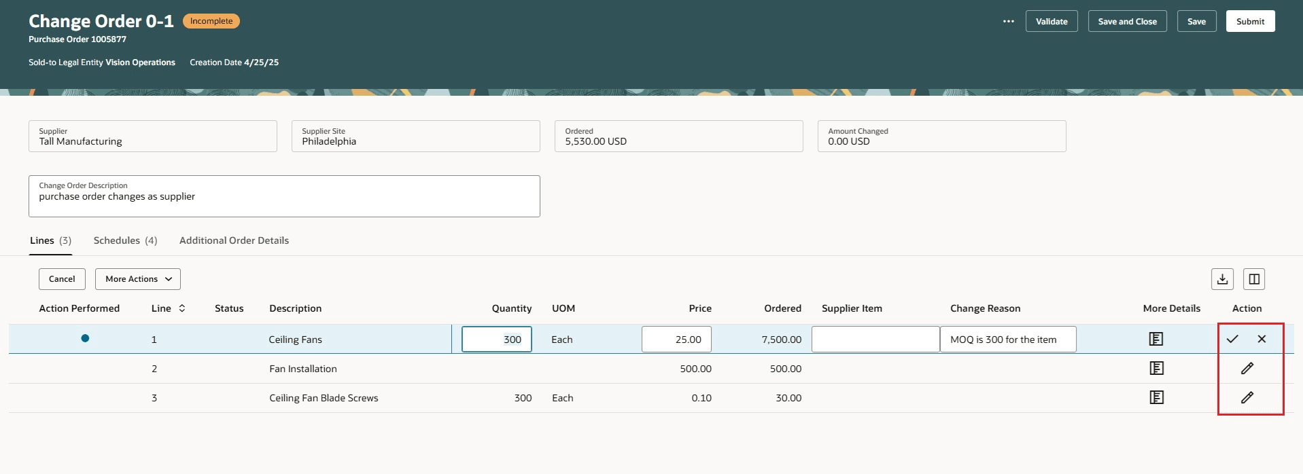Switch to the Lines tab
Viewport: 1303px width, 474px height.
coord(50,240)
